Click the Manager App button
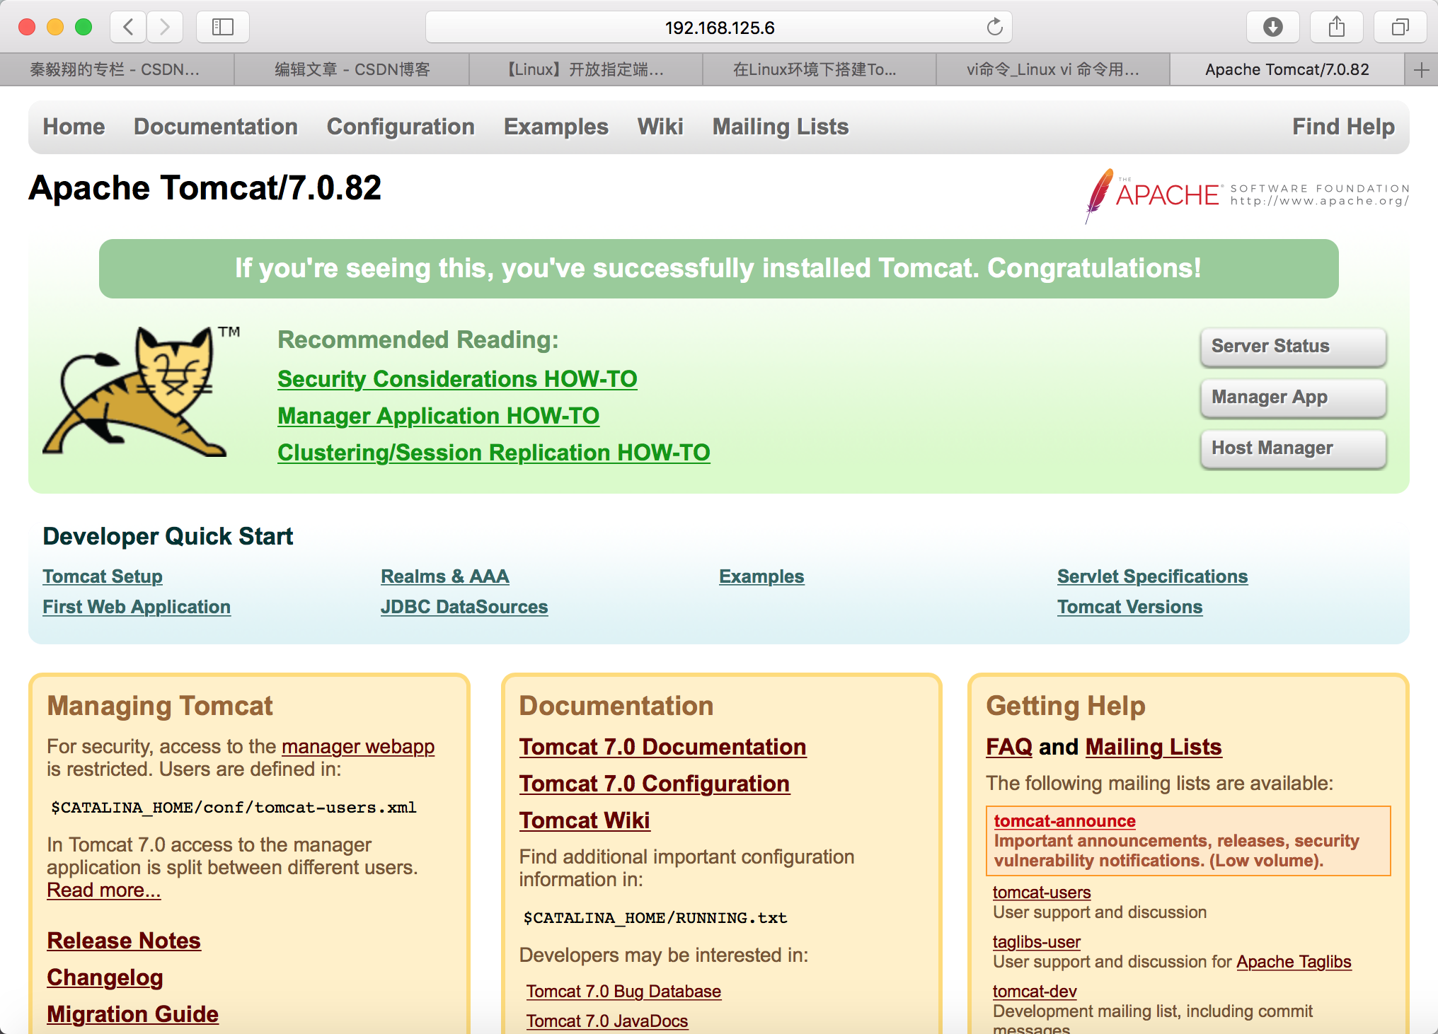 pos(1293,397)
